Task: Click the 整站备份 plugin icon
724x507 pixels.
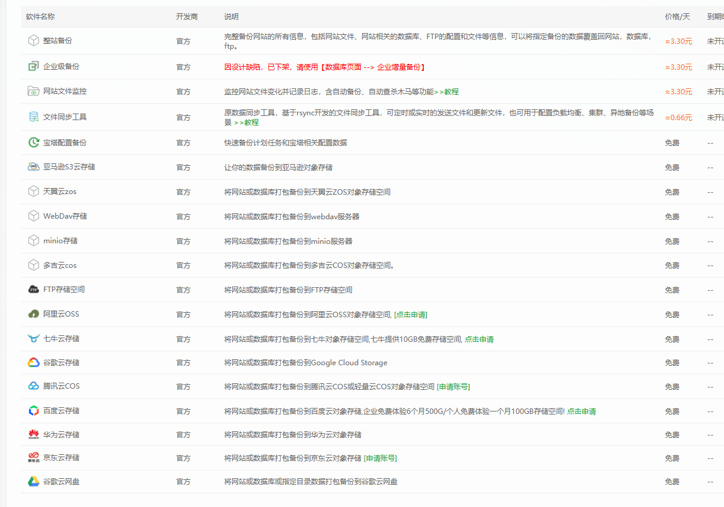Action: (x=34, y=40)
